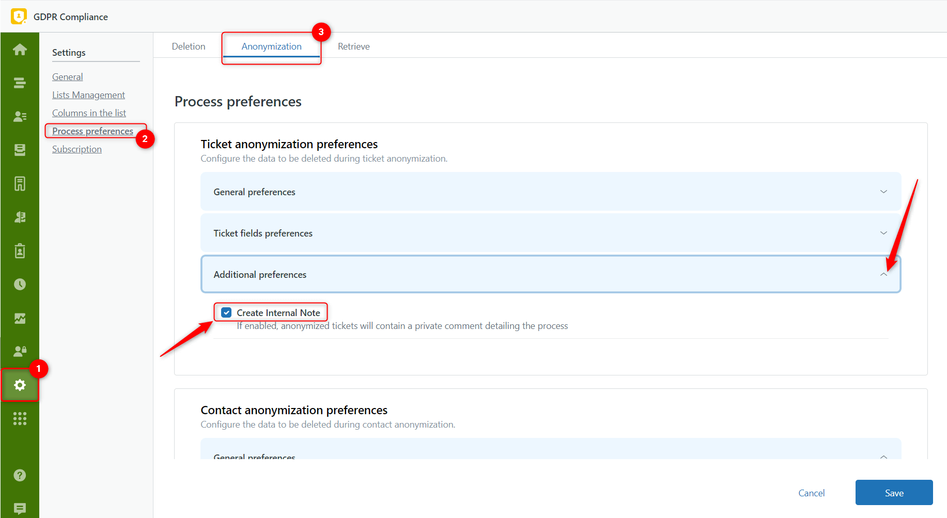Open the General settings link
Image resolution: width=947 pixels, height=518 pixels.
[x=67, y=77]
